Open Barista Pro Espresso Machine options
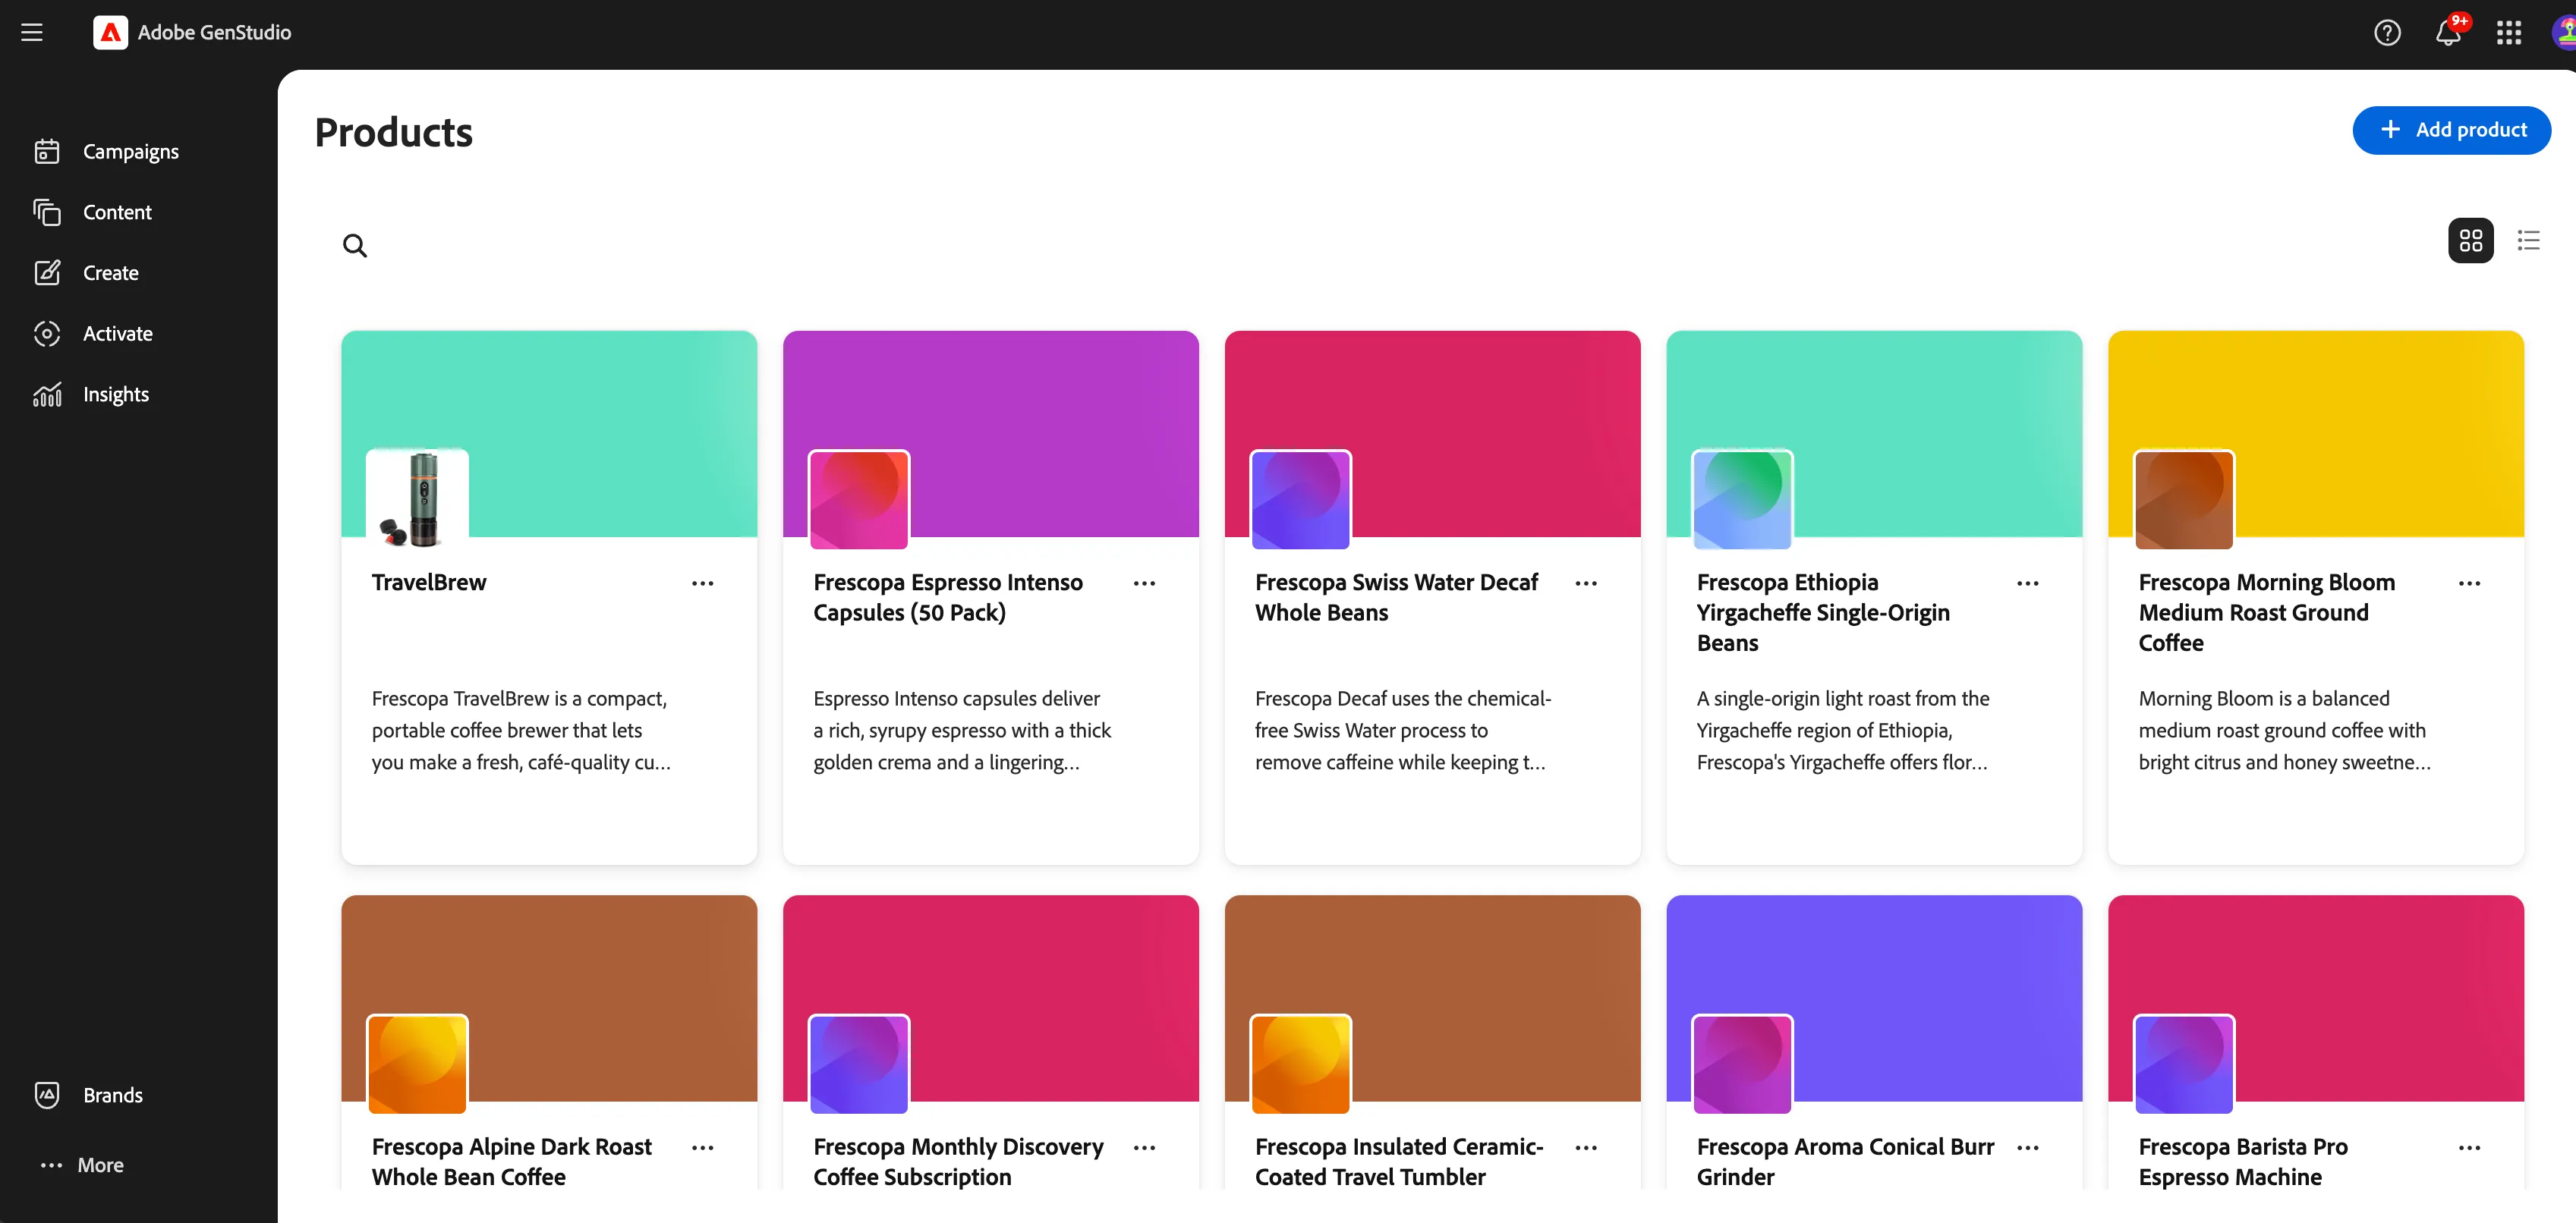2576x1223 pixels. pos(2469,1147)
